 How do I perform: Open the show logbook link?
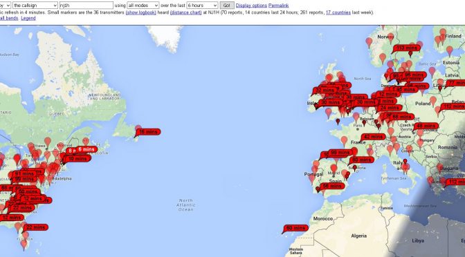(141, 12)
